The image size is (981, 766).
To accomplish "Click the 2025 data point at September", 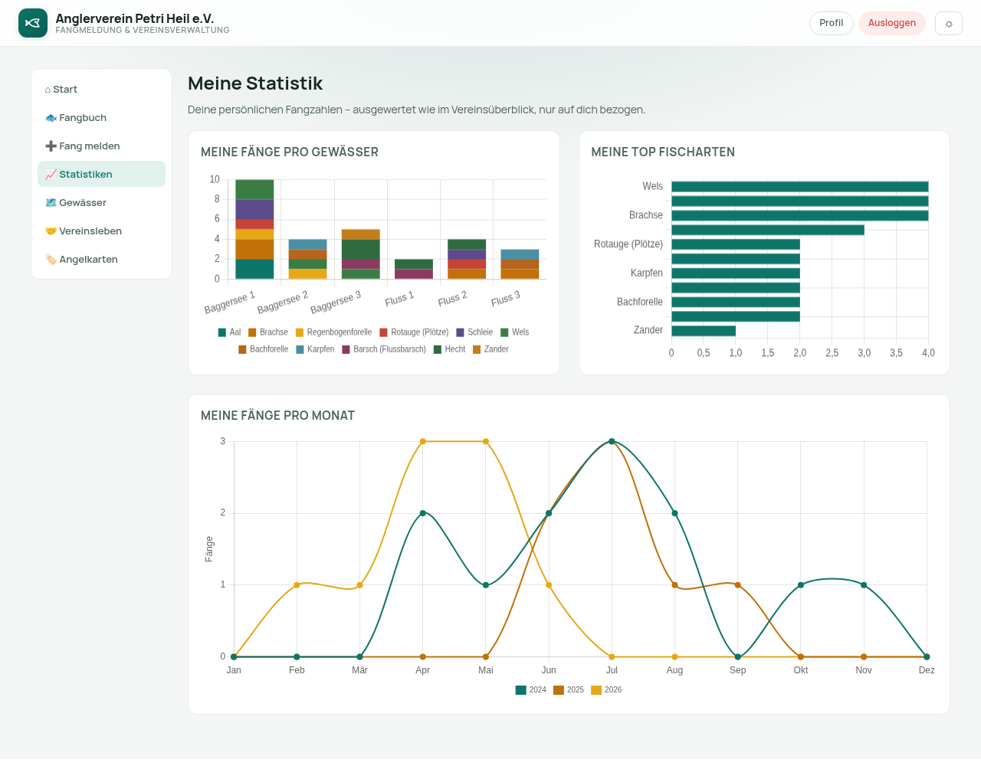I will point(738,585).
